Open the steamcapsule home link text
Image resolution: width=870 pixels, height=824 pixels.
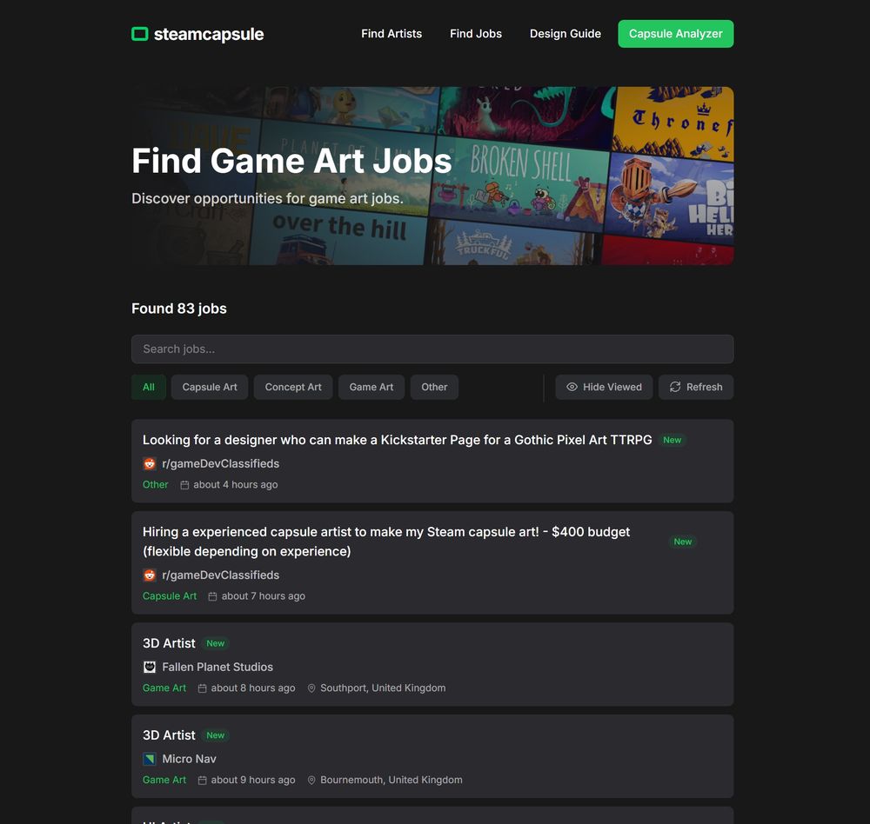click(209, 34)
